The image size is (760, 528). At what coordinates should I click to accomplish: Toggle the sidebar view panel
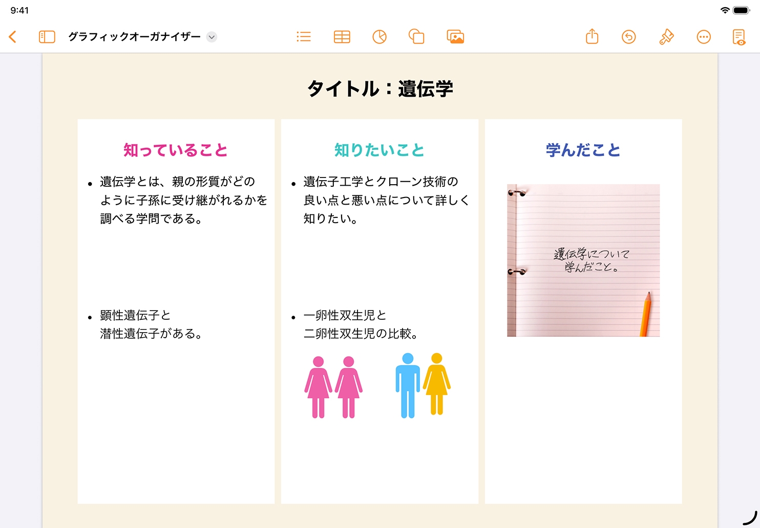47,37
